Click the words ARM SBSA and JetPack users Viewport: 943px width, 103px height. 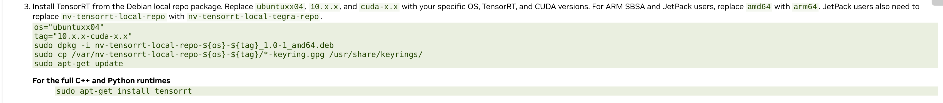658,7
